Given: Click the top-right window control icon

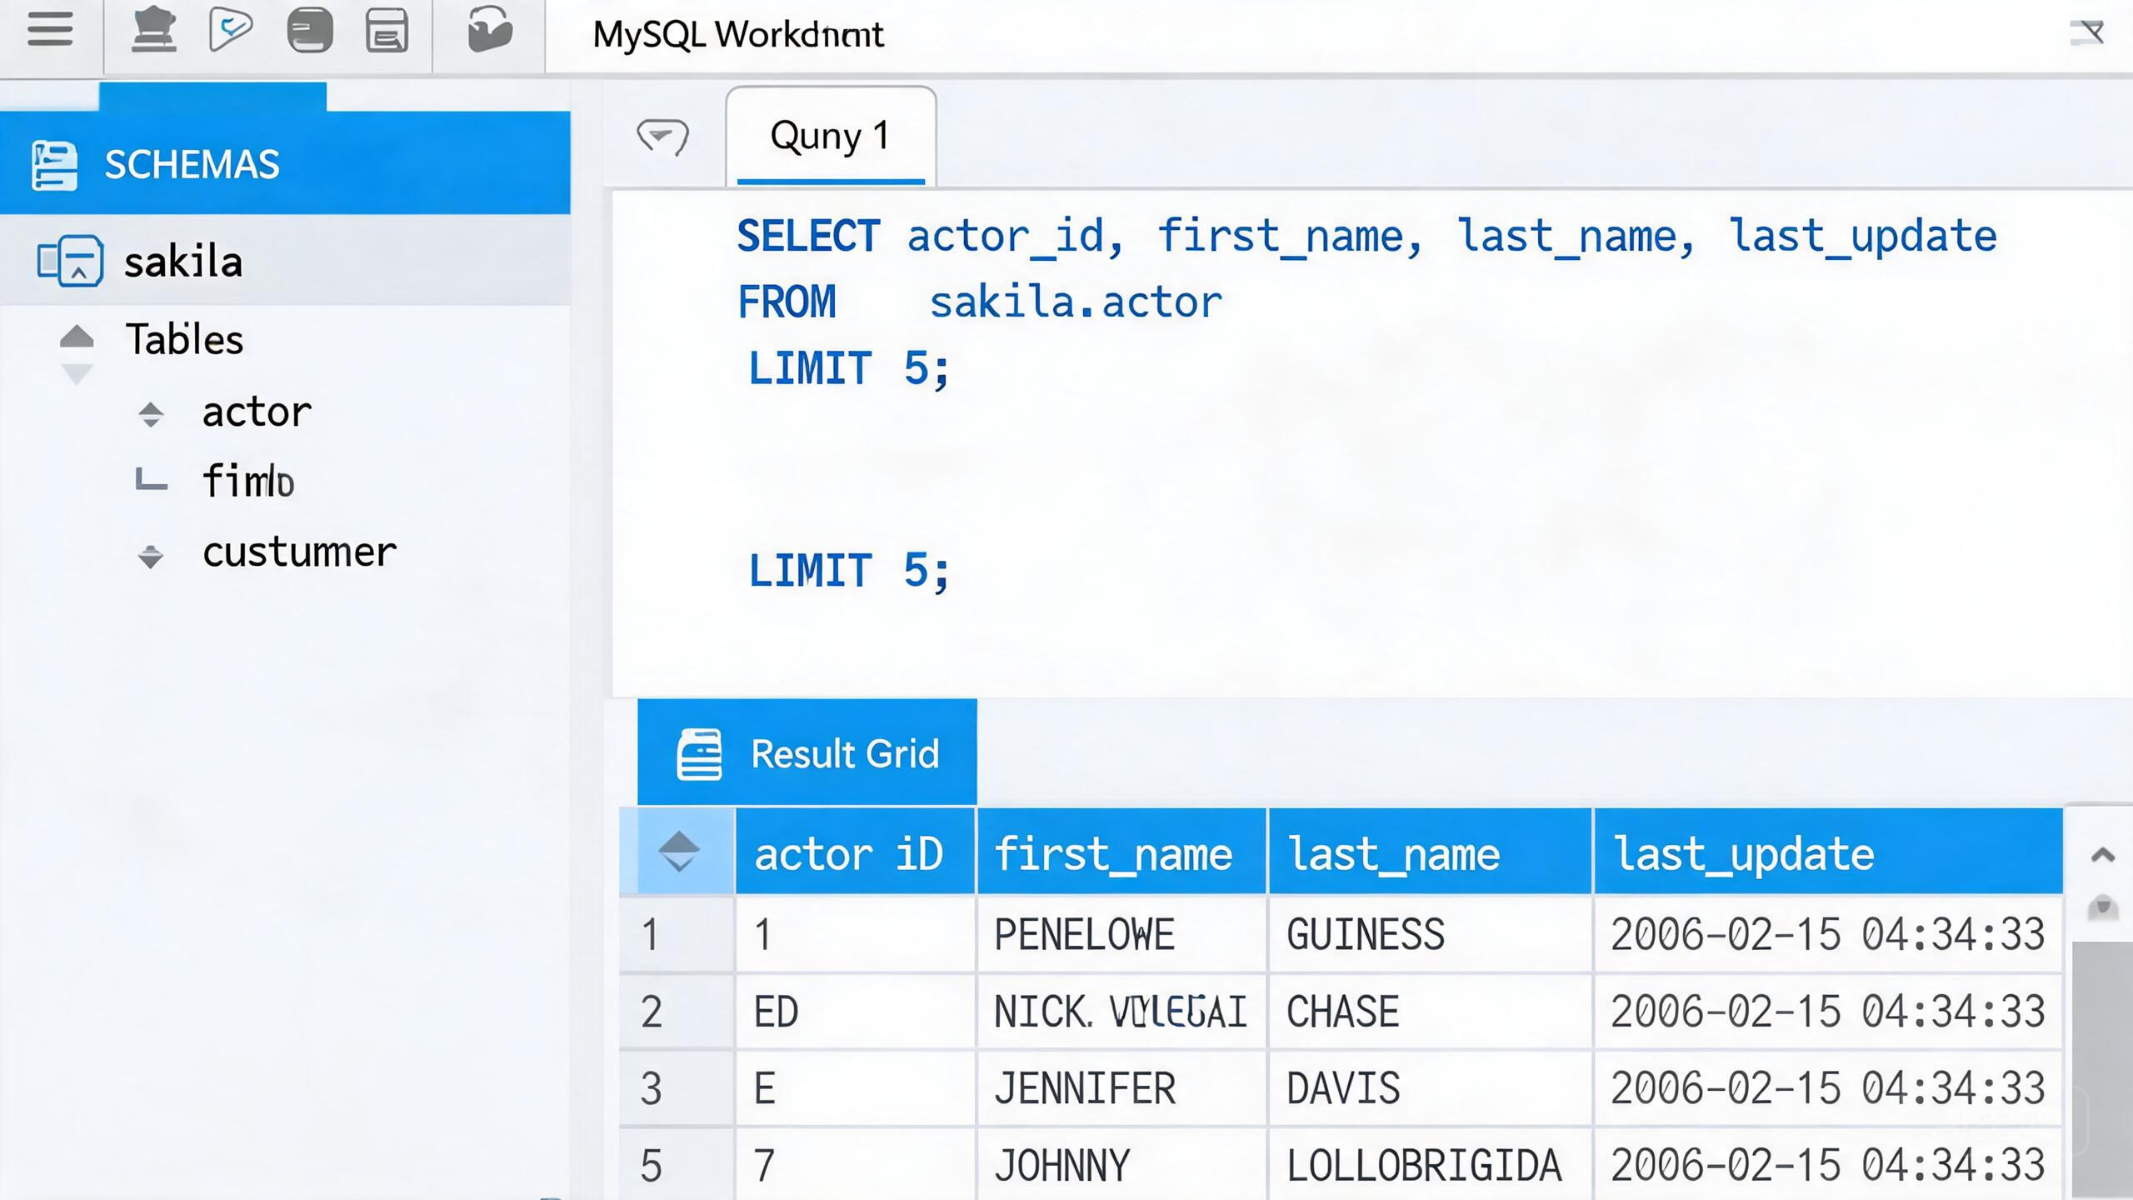Looking at the screenshot, I should 2087,33.
